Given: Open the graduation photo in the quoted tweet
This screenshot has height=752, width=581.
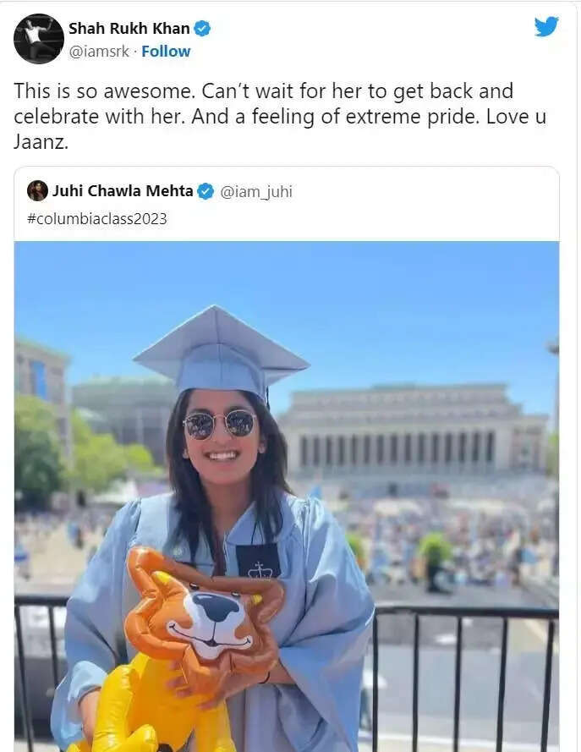Looking at the screenshot, I should point(287,497).
